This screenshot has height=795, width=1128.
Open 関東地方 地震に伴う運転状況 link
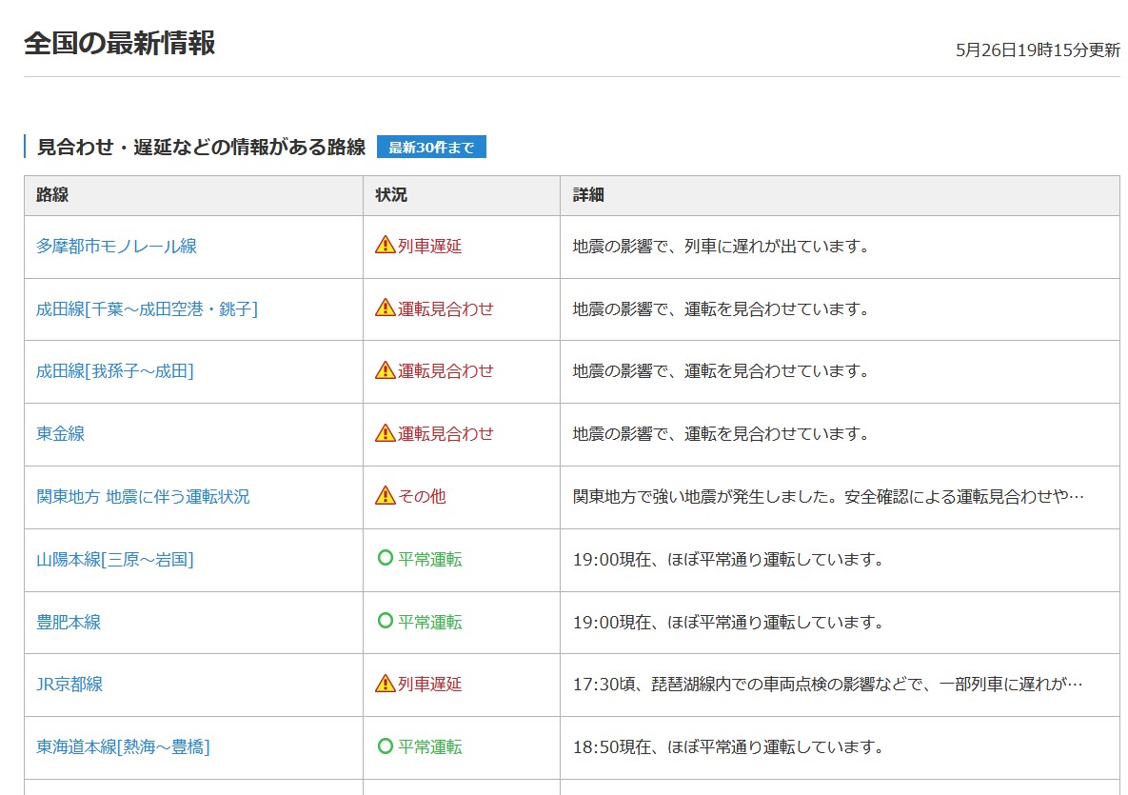pyautogui.click(x=143, y=496)
